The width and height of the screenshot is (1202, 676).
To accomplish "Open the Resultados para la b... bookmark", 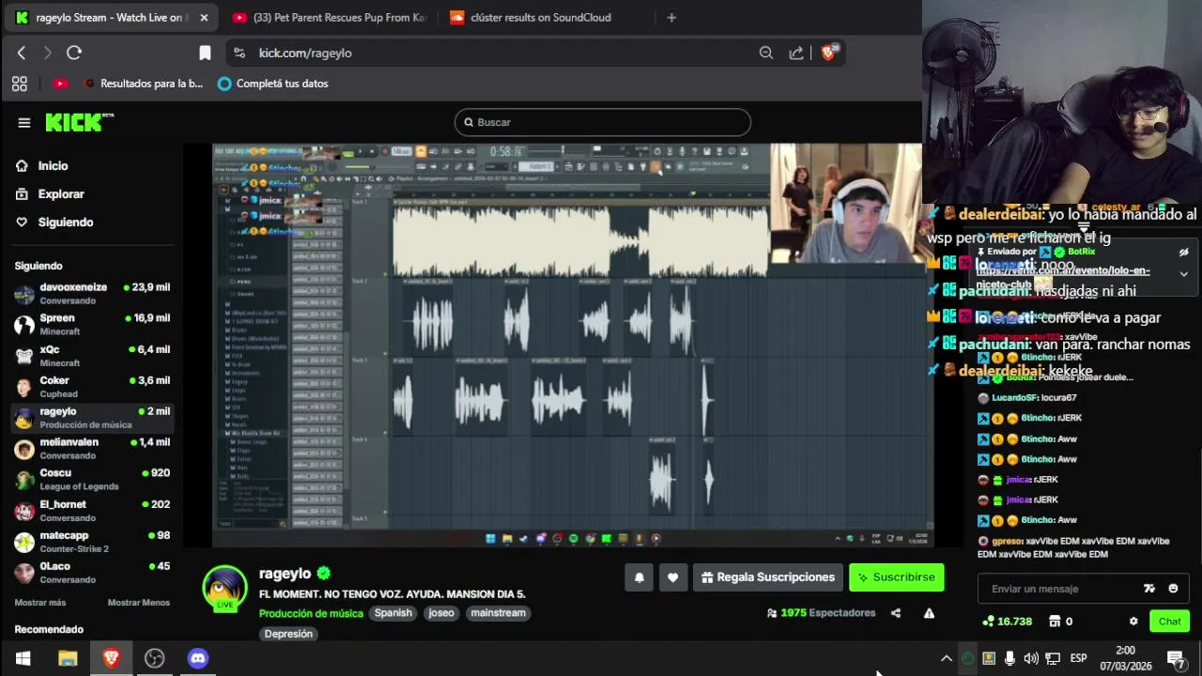I will point(144,84).
